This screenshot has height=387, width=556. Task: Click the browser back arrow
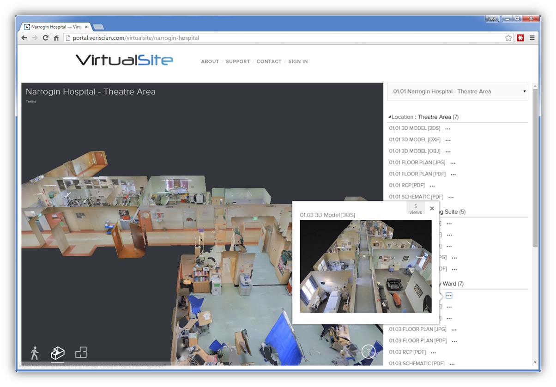coord(24,38)
